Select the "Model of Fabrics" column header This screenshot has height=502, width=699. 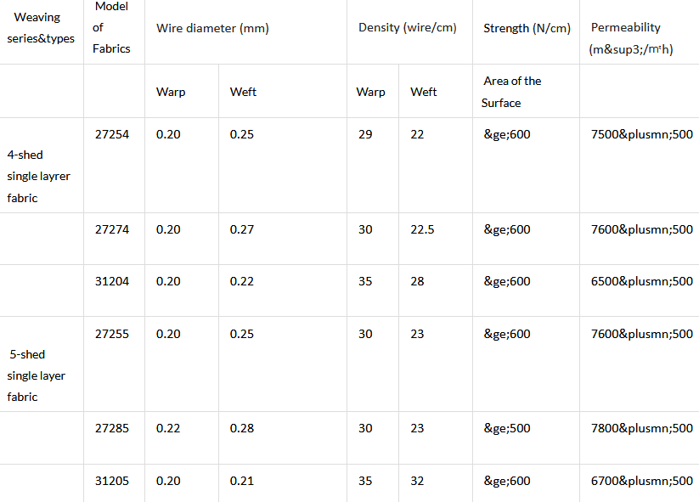(x=112, y=28)
